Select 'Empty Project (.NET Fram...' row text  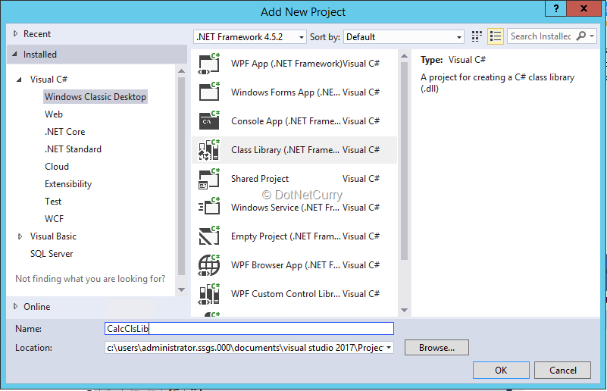point(286,236)
